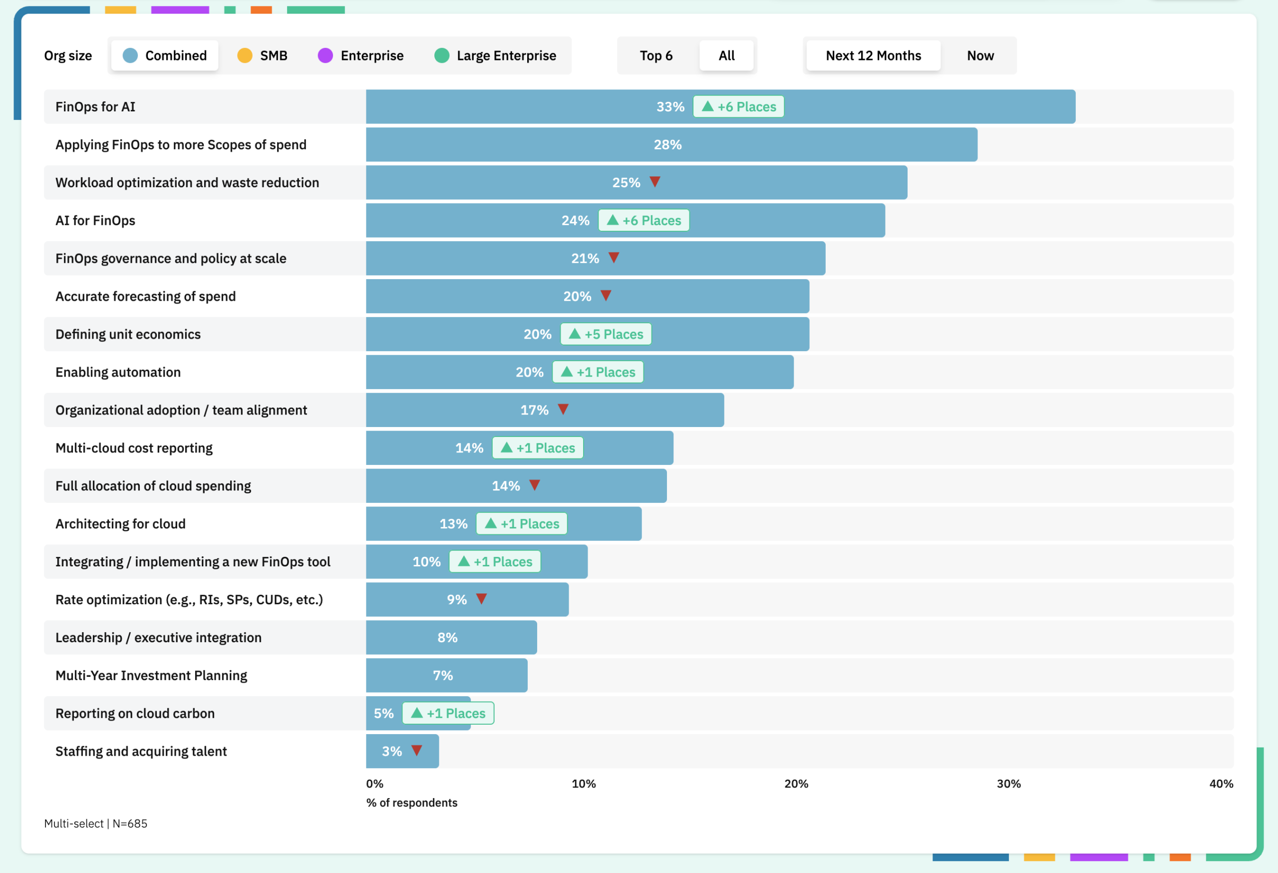1278x873 pixels.
Task: Click red down arrow next to 21% governance
Action: [x=614, y=257]
